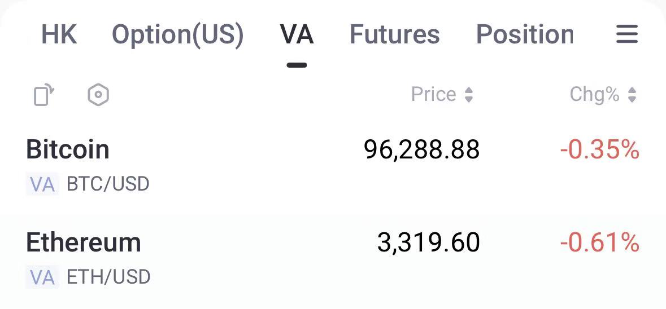Tap Bitcoin's -0.35% change value
The width and height of the screenshot is (666, 309).
point(599,150)
